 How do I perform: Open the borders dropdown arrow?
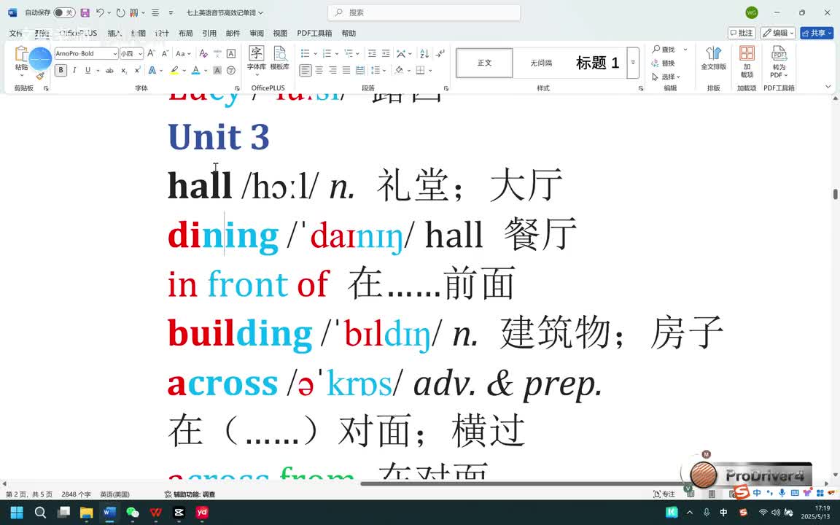click(430, 70)
